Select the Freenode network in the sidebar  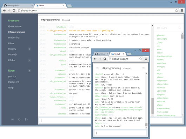pyautogui.click(x=14, y=20)
